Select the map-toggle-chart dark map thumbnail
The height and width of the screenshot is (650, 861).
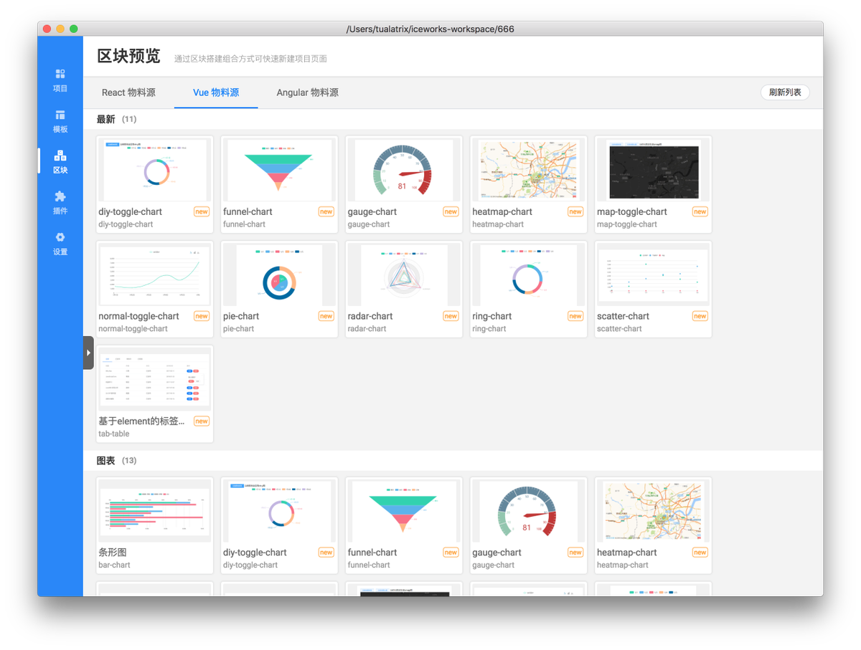pos(653,170)
